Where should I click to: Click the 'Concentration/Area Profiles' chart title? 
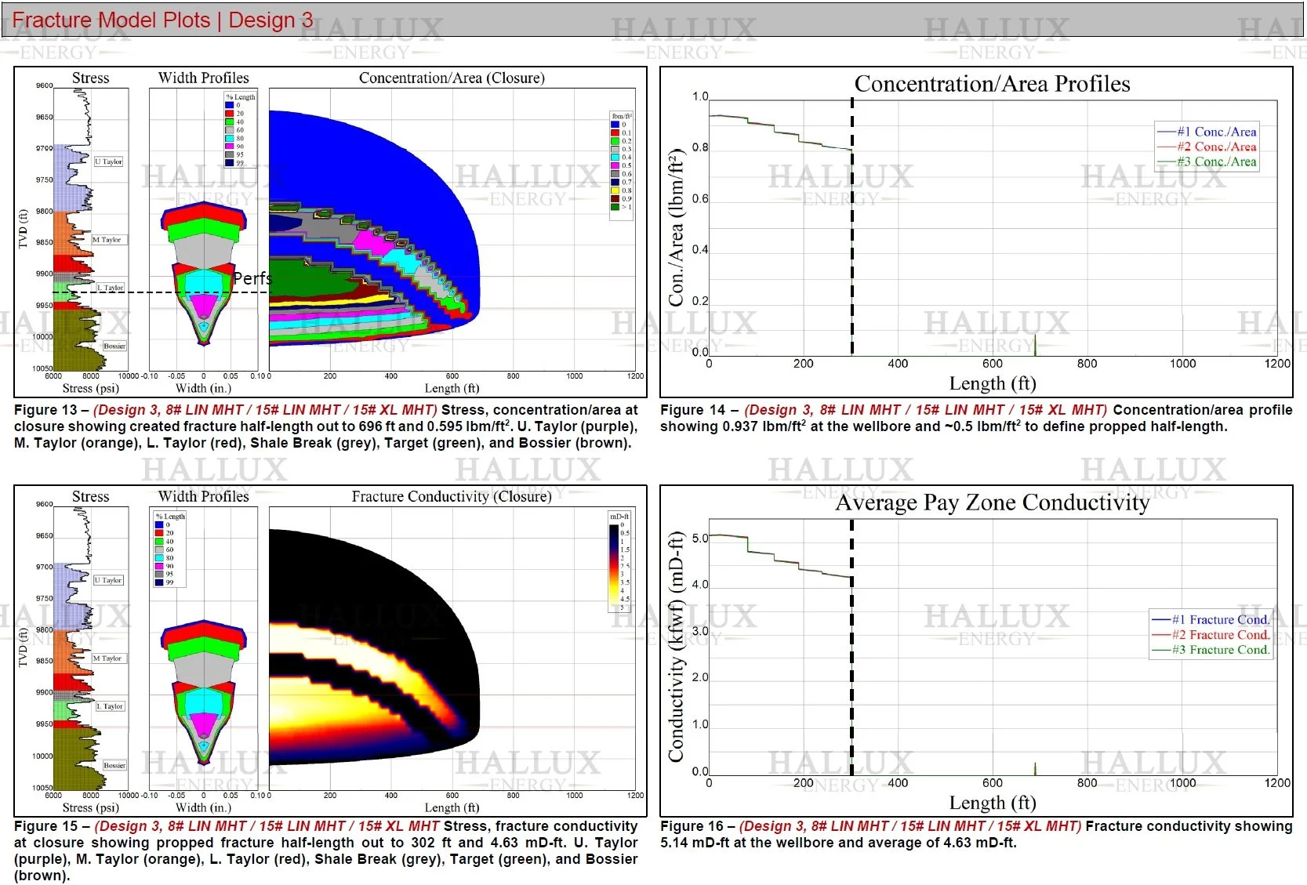992,84
